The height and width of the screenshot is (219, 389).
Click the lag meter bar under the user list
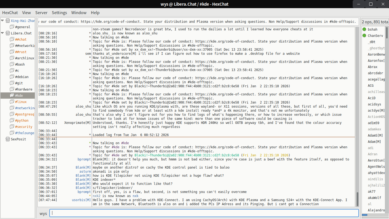click(375, 215)
